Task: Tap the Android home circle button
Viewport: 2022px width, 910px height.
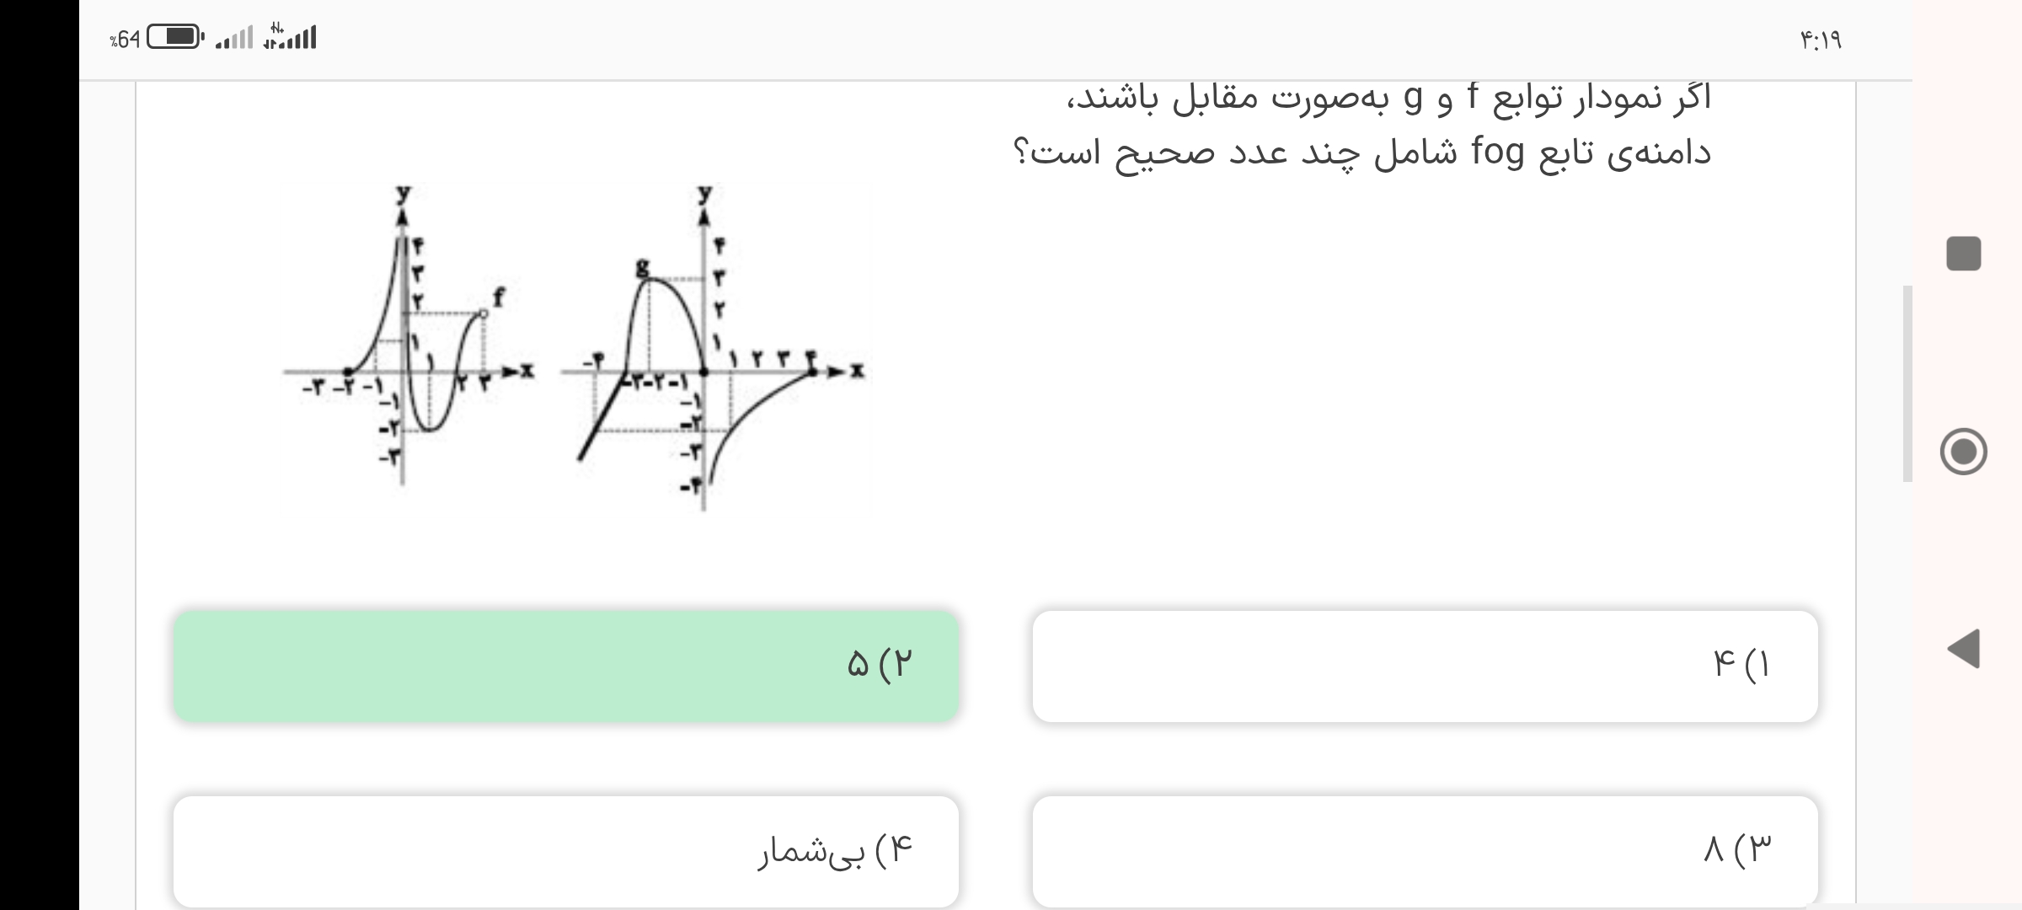Action: coord(1963,452)
